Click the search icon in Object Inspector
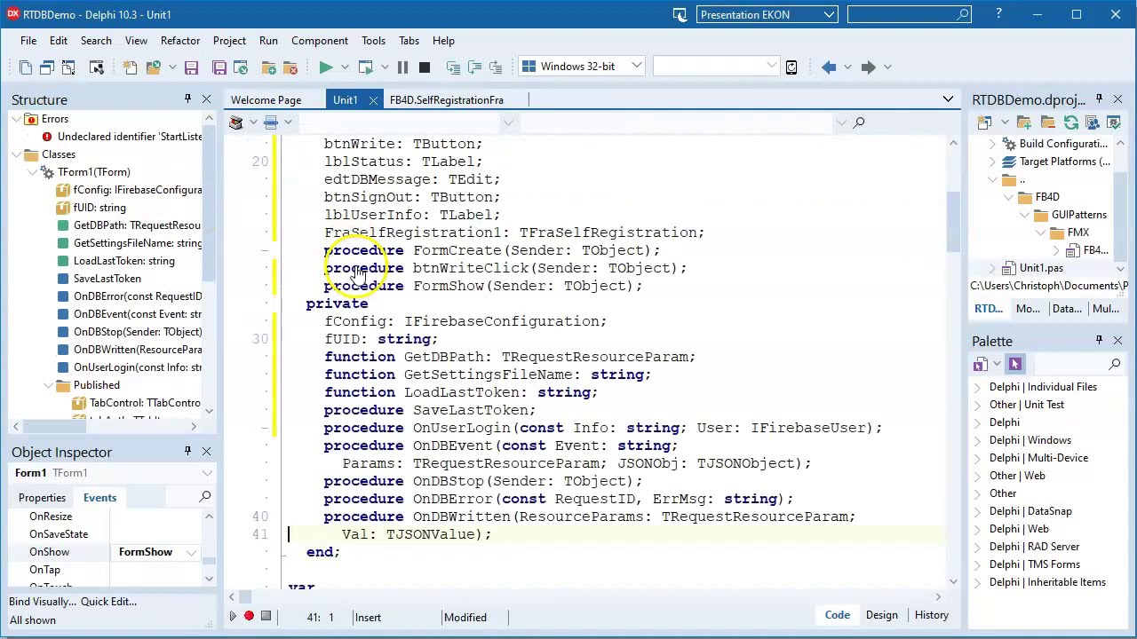 point(205,498)
